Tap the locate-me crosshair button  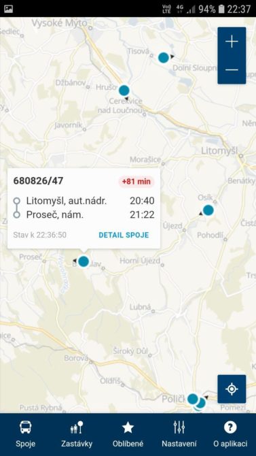point(232,389)
